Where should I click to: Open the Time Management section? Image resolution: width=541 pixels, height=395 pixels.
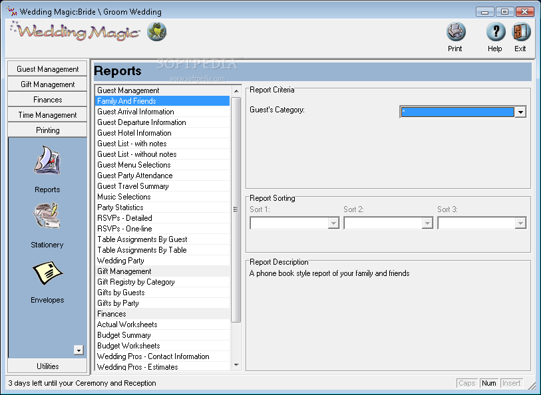47,115
